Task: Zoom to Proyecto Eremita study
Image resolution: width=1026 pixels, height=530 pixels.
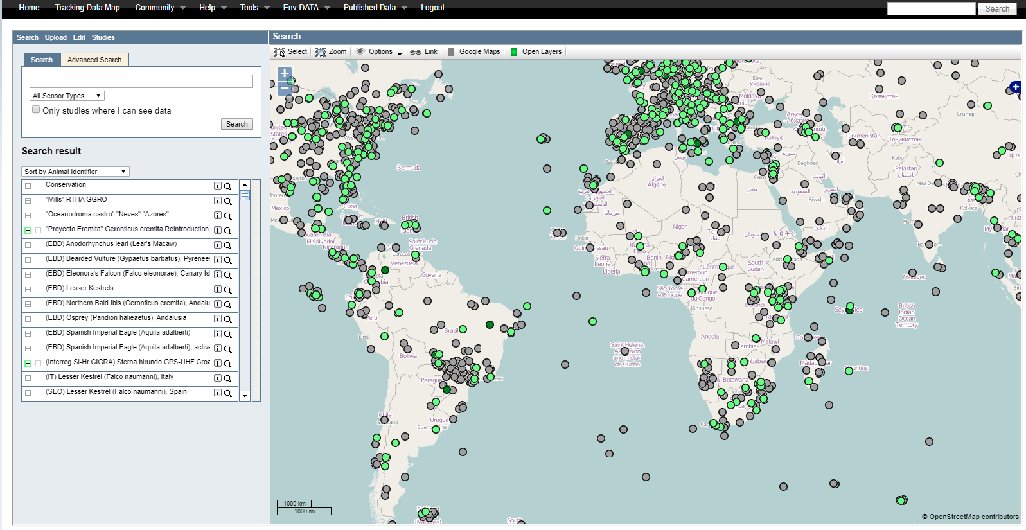Action: (227, 231)
